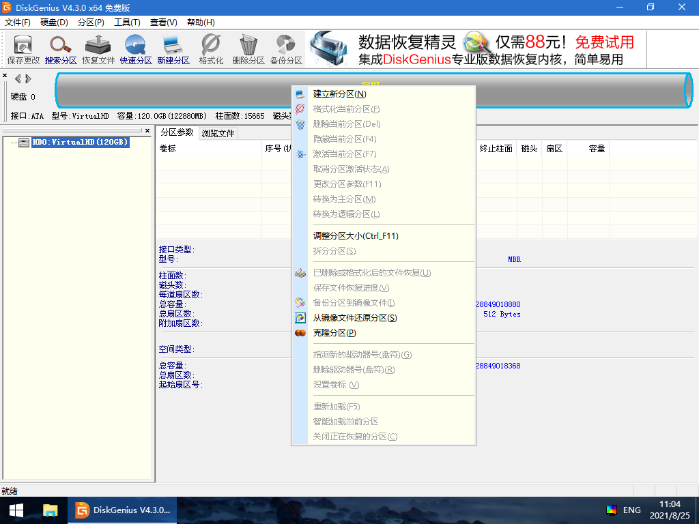
Task: Select HD0:VirtualHD(120GB) in tree
Action: coord(81,142)
